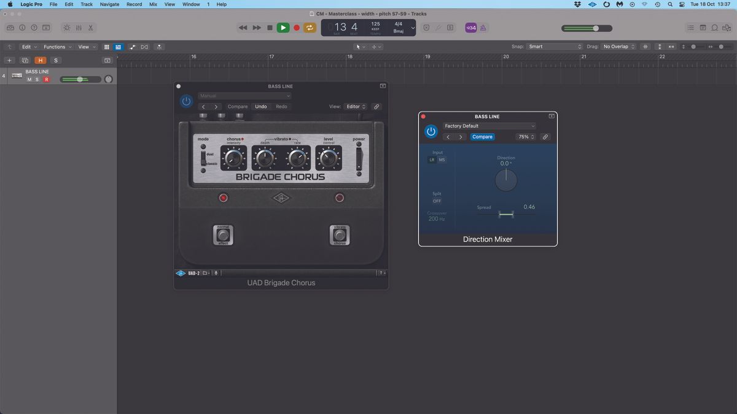Open the Inspector panel icon
The image size is (737, 414).
point(22,28)
